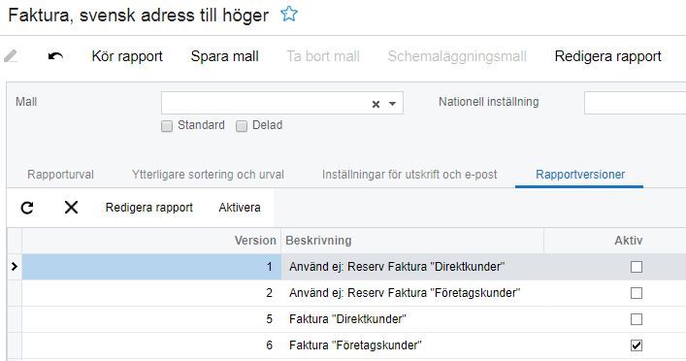Click the pencil edit icon
The height and width of the screenshot is (361, 686).
[x=11, y=56]
